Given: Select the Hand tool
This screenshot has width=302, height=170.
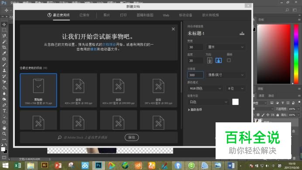Looking at the screenshot, I should [x=4, y=128].
